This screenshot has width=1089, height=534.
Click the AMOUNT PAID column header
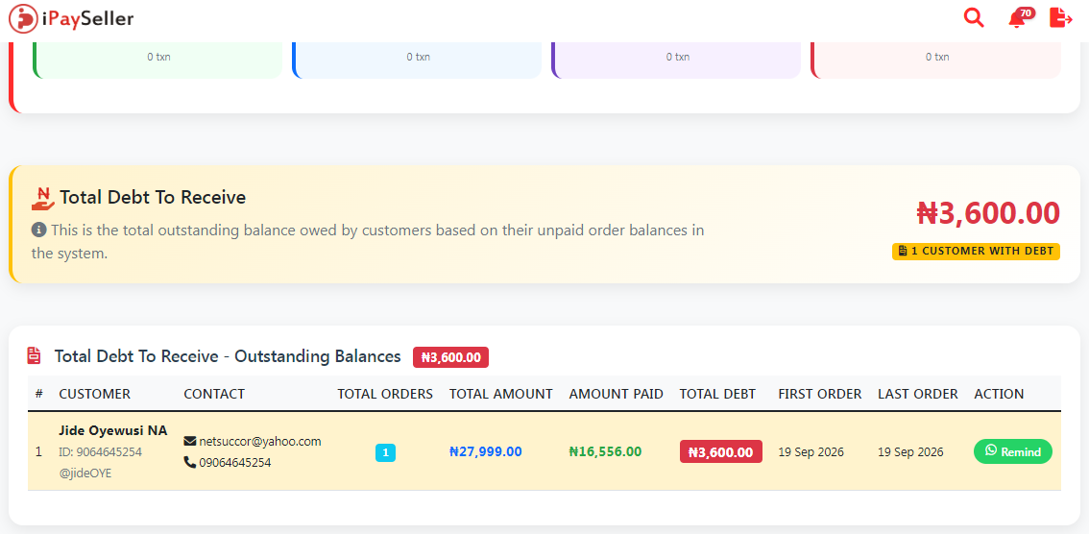[x=616, y=394]
